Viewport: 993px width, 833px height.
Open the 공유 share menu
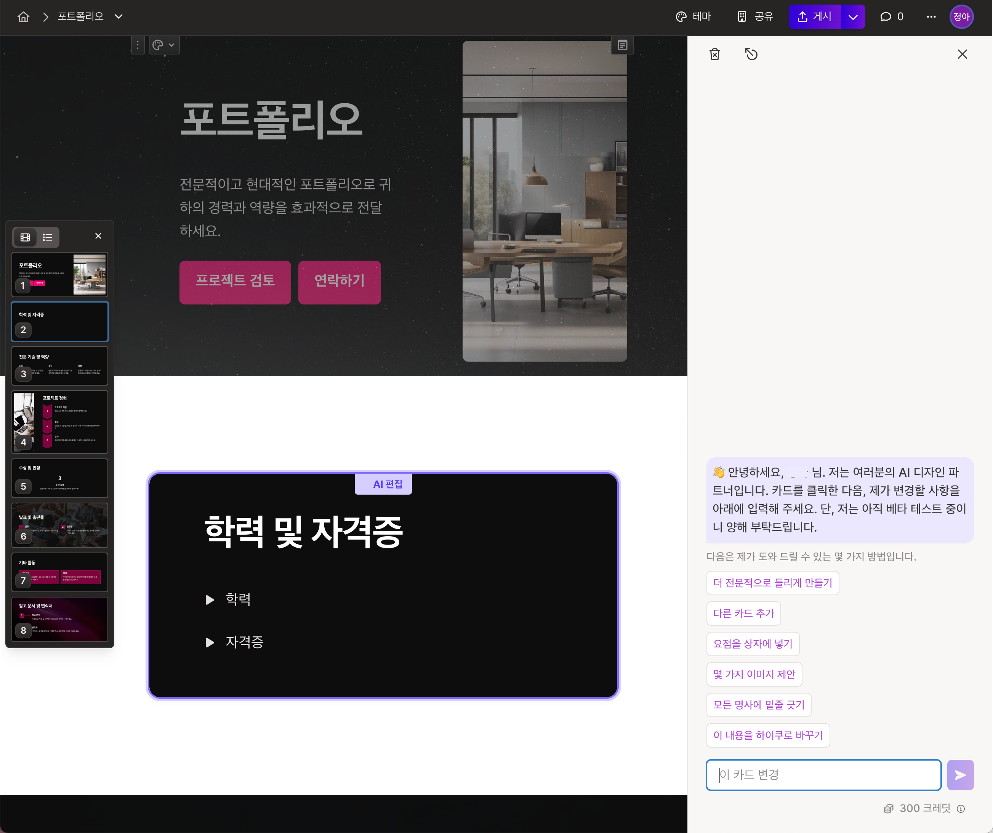755,17
